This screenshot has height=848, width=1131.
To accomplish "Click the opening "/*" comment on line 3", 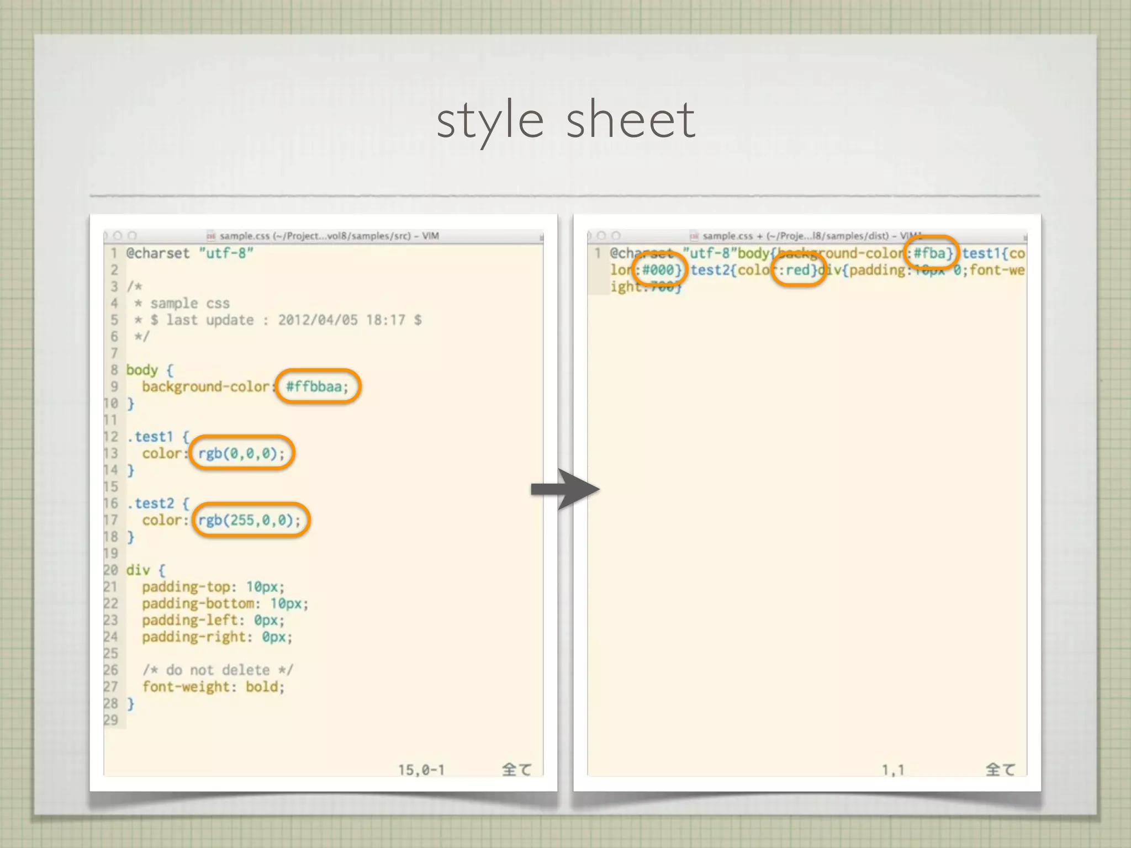I will [x=134, y=287].
